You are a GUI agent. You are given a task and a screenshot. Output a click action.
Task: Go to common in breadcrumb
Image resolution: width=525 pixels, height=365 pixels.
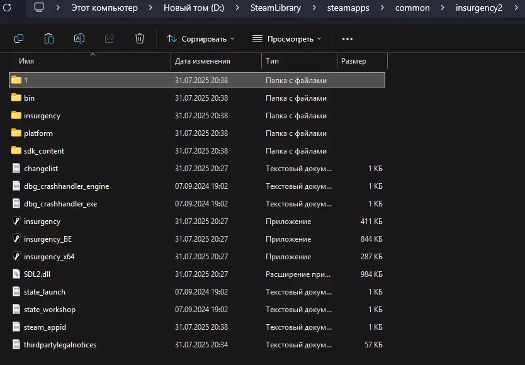tap(412, 8)
